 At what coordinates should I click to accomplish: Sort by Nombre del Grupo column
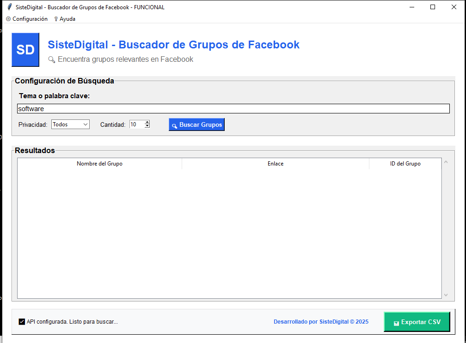(x=99, y=164)
